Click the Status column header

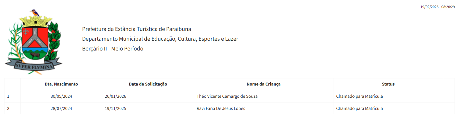coord(388,84)
